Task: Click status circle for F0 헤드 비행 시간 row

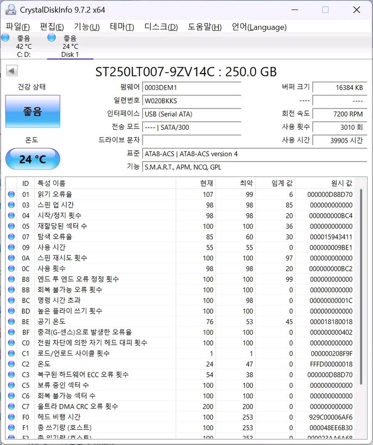Action: [11, 417]
